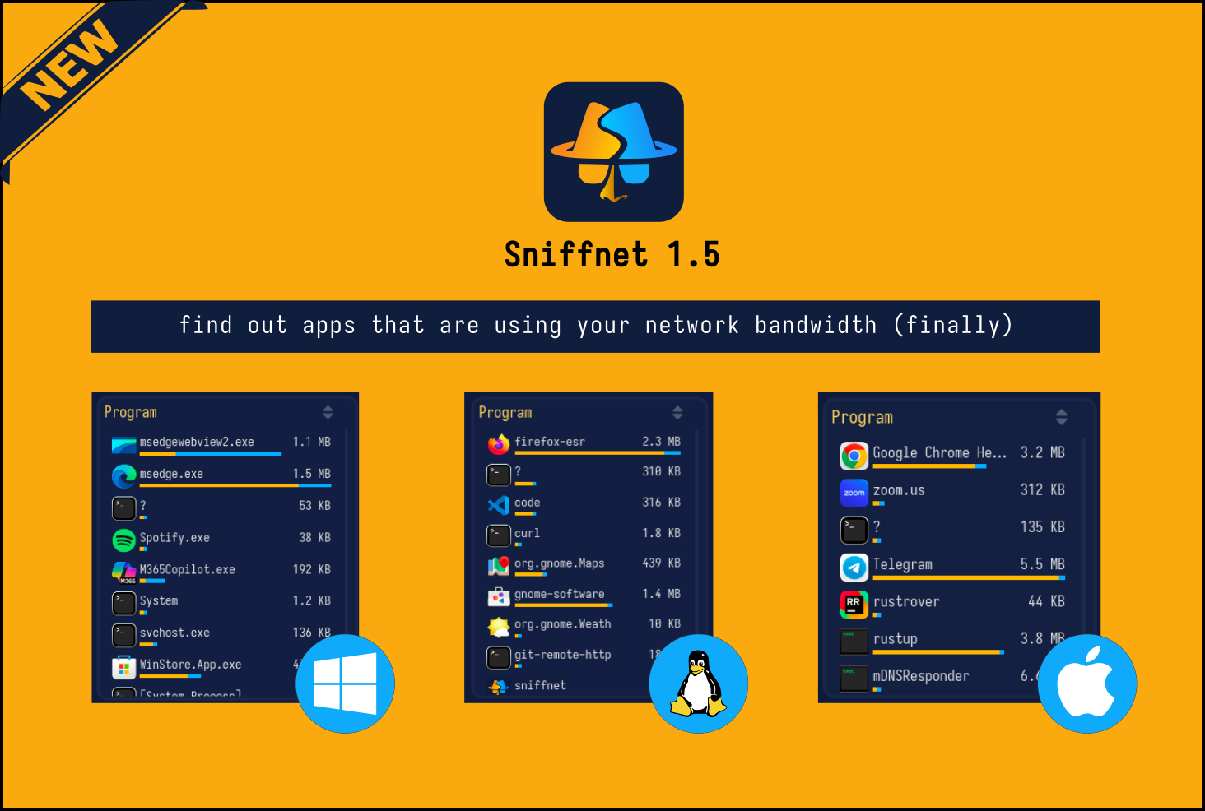Click the Sniffnet logo above the title

click(613, 151)
